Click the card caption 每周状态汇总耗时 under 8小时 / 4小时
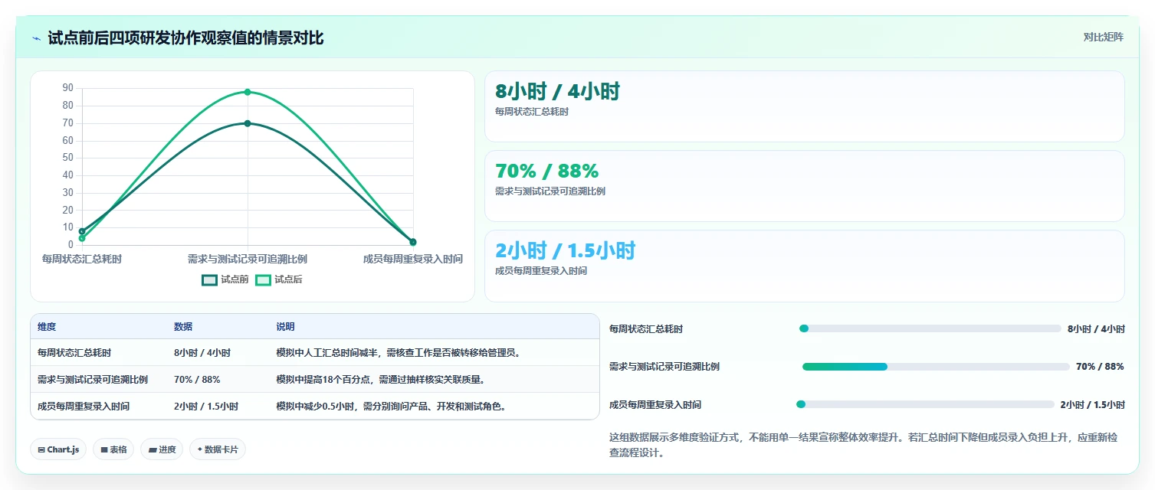 532,112
